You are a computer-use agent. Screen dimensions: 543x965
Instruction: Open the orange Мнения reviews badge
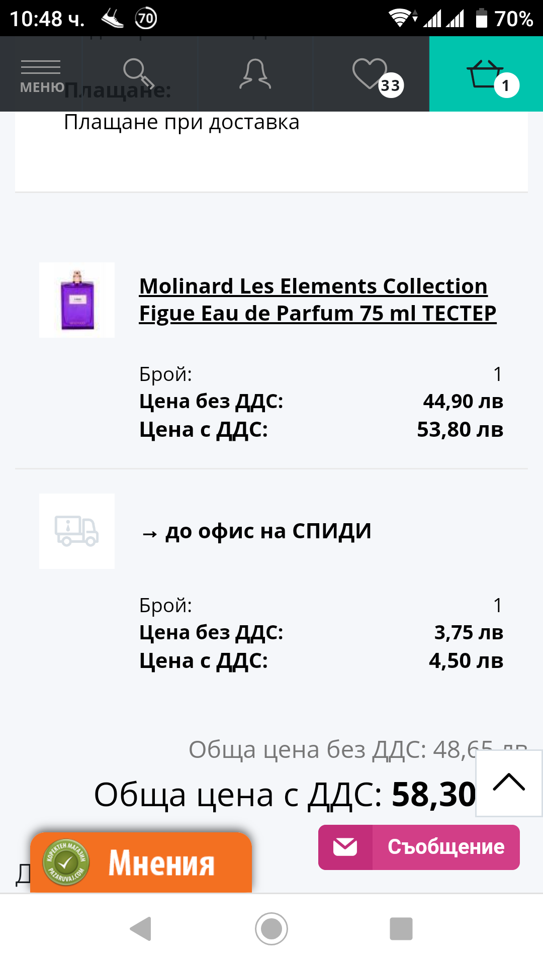click(x=161, y=862)
